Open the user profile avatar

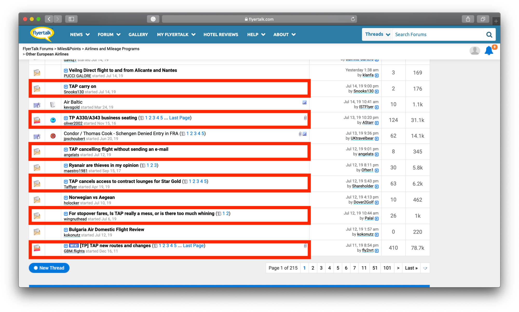point(475,50)
